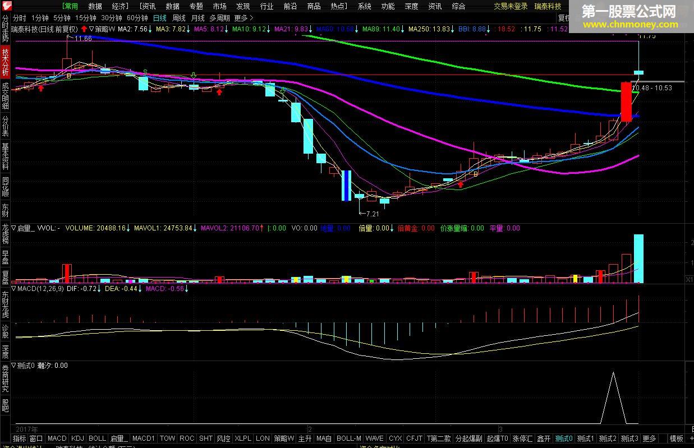The width and height of the screenshot is (694, 448).
Task: Click the 指标 button in bottom bar
Action: coord(19,438)
